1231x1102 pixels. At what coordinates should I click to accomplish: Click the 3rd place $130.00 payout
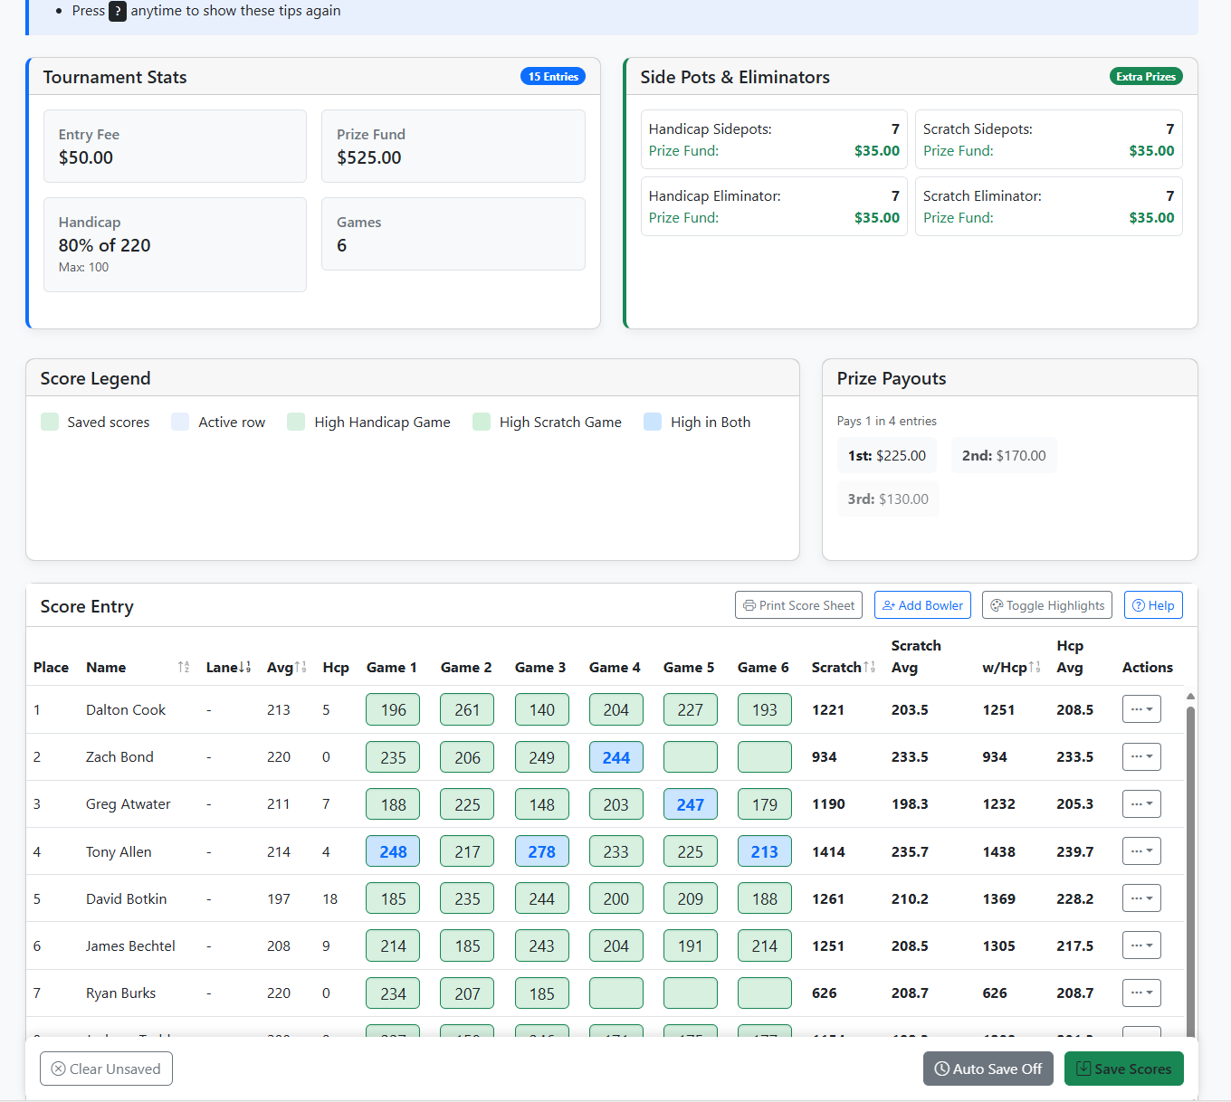tap(888, 499)
